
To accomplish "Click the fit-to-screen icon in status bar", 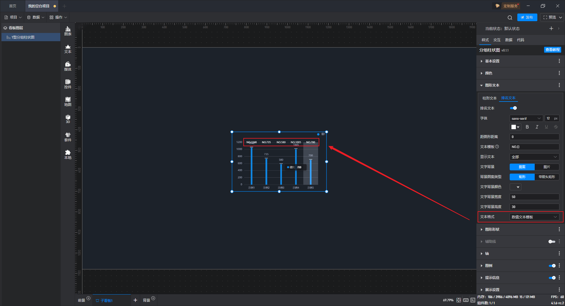I will (x=459, y=300).
